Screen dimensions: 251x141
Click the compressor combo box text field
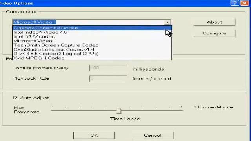[x=88, y=22]
